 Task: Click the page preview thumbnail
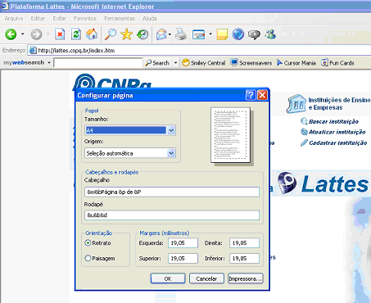click(231, 135)
